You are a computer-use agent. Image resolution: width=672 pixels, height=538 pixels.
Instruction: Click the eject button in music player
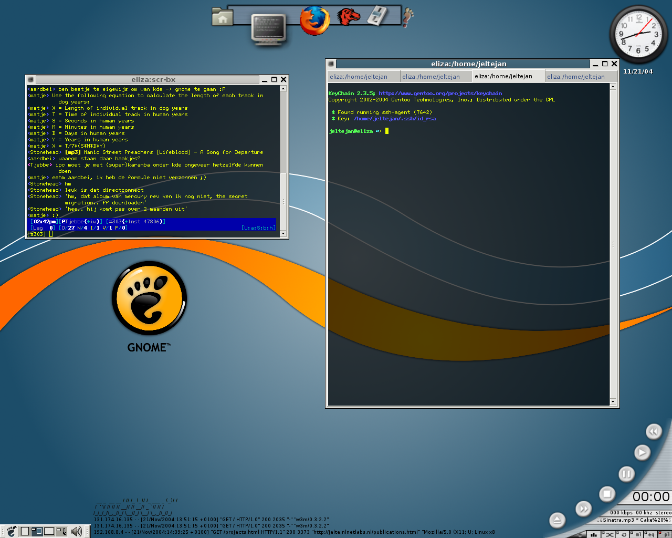click(557, 521)
